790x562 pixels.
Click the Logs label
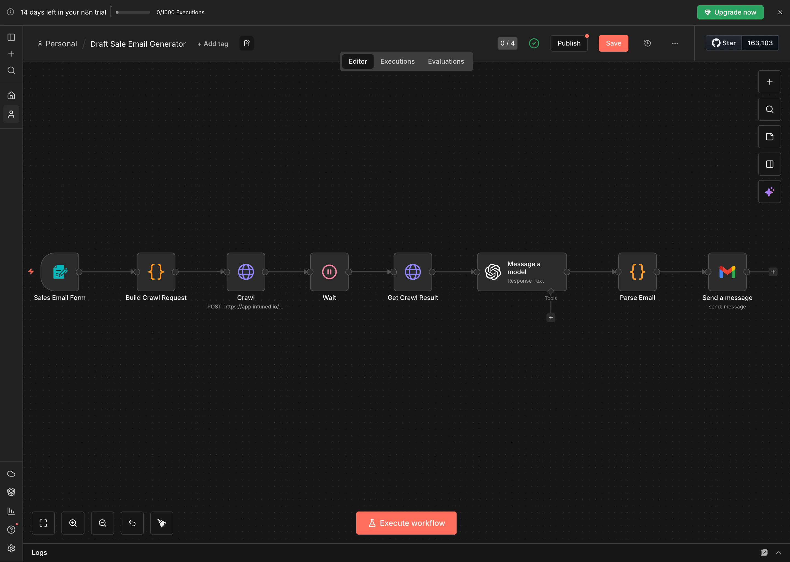click(39, 553)
